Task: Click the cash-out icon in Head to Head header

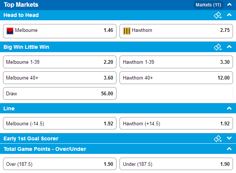Action: pyautogui.click(x=218, y=15)
